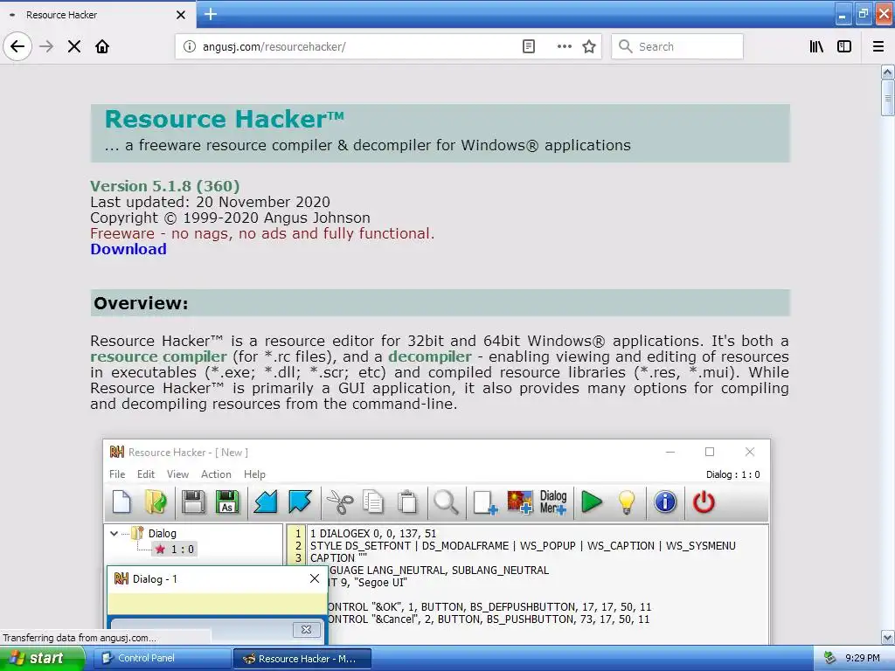895x671 pixels.
Task: Collapse the Dialog tree node
Action: 114,534
